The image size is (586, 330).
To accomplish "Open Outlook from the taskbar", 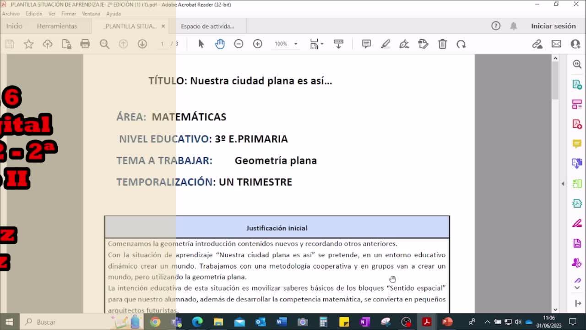I will tap(260, 322).
